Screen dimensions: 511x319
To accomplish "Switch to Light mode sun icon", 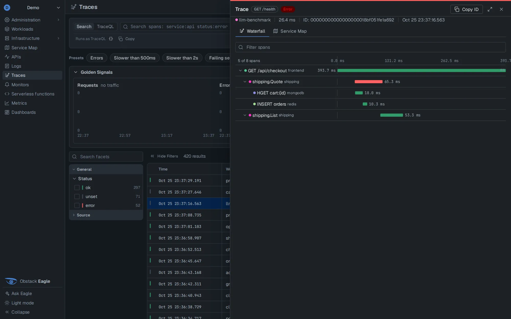I will tap(7, 303).
